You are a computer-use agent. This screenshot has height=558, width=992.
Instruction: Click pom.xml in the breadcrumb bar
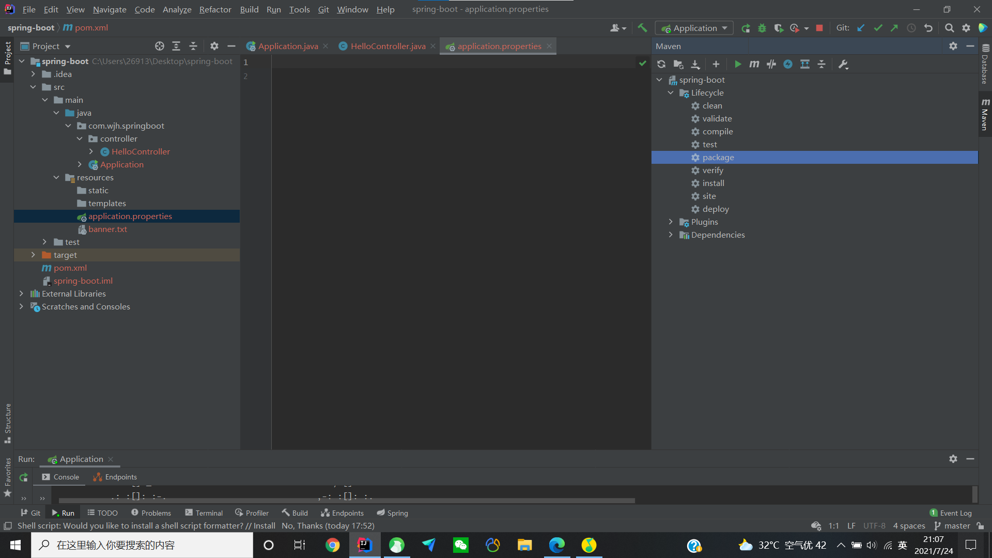click(86, 28)
